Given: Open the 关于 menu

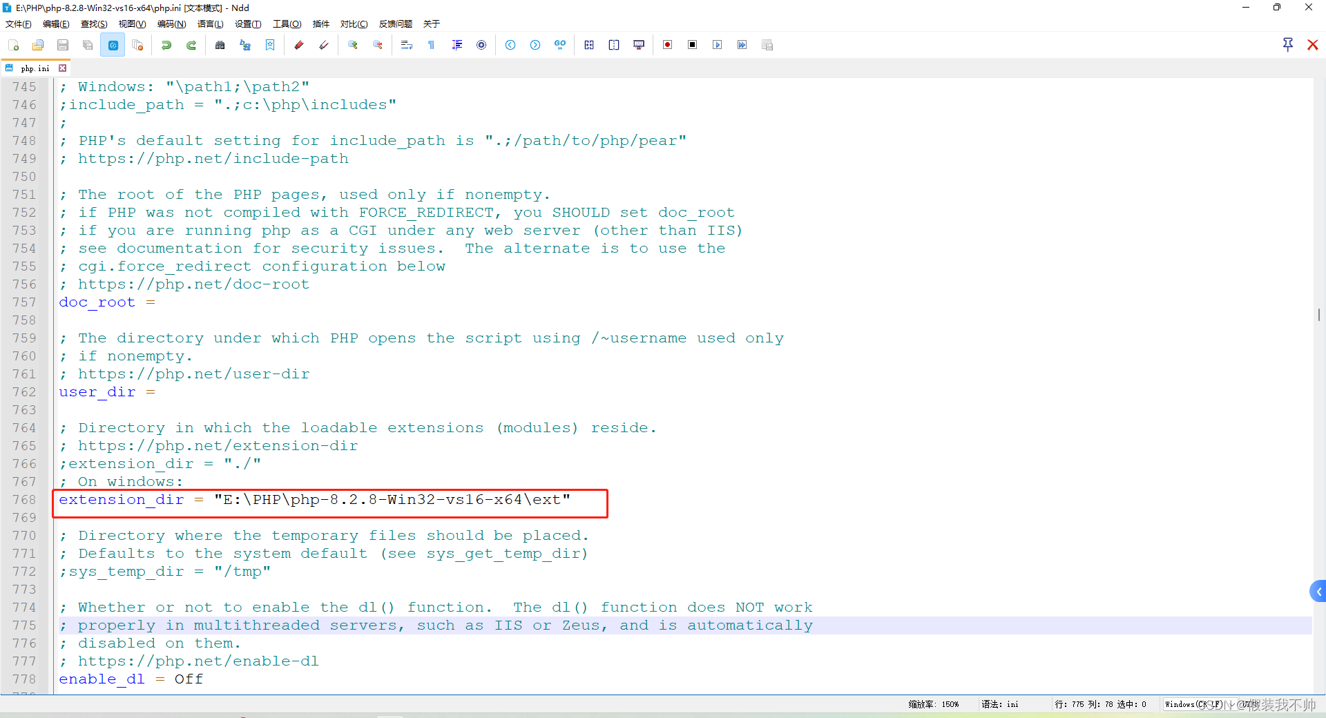Looking at the screenshot, I should (432, 24).
